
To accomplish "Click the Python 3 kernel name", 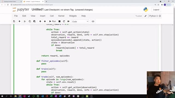I will click(x=153, y=16).
